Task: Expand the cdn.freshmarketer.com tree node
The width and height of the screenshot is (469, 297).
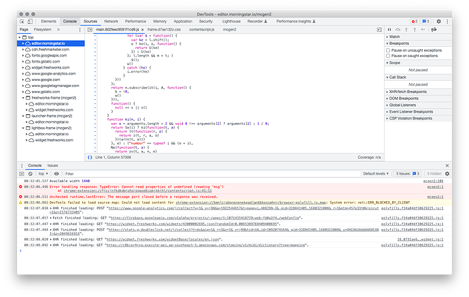Action: (24, 50)
